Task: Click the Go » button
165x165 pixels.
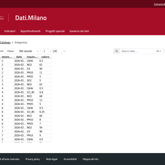Action: (x=159, y=51)
